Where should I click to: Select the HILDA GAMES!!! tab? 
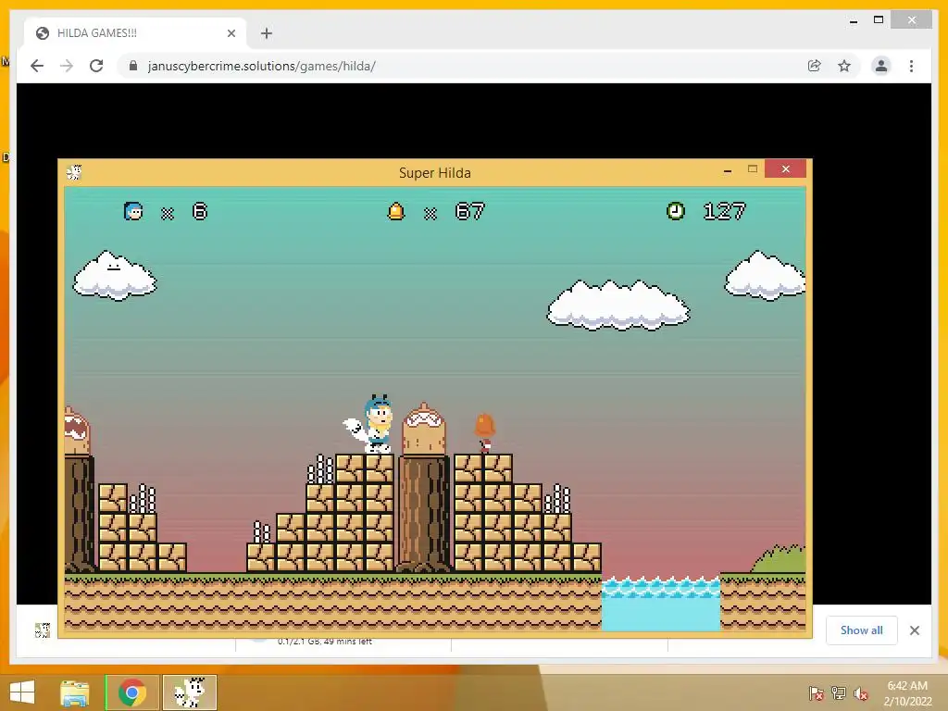tap(135, 33)
